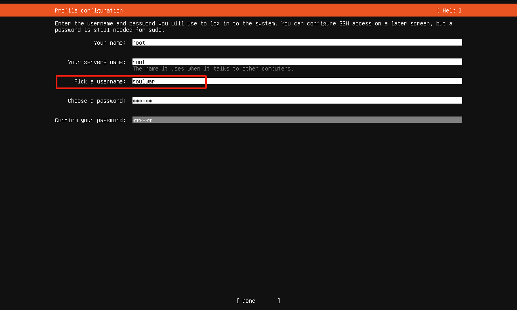Click the 'Choose a password:' label
Viewport: 517px width, 310px height.
tap(97, 101)
